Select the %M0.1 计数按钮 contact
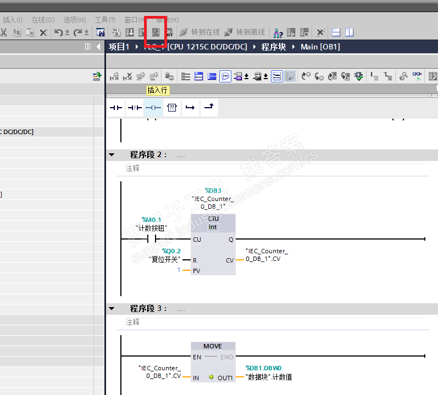The height and width of the screenshot is (395, 438). click(x=152, y=238)
